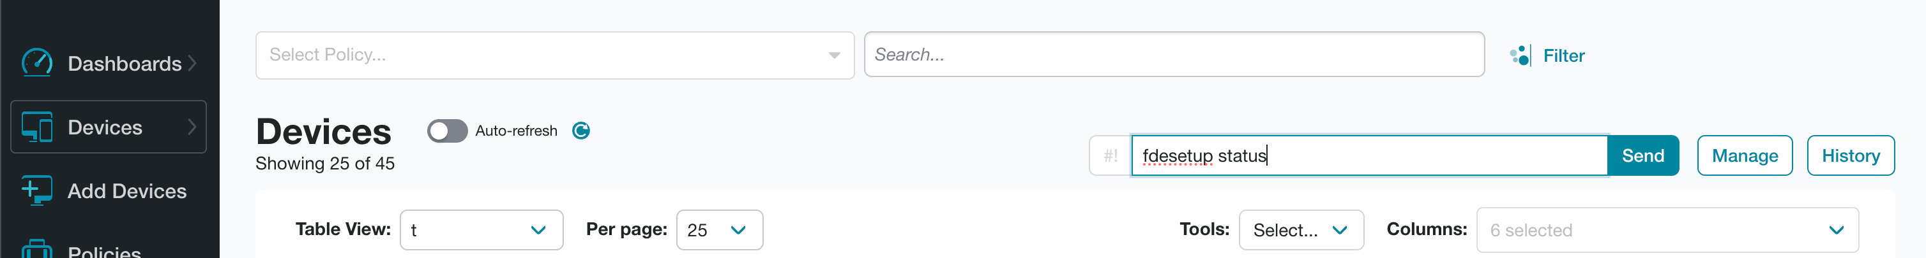1926x258 pixels.
Task: Expand the Columns 6 selected dropdown
Action: click(1667, 230)
